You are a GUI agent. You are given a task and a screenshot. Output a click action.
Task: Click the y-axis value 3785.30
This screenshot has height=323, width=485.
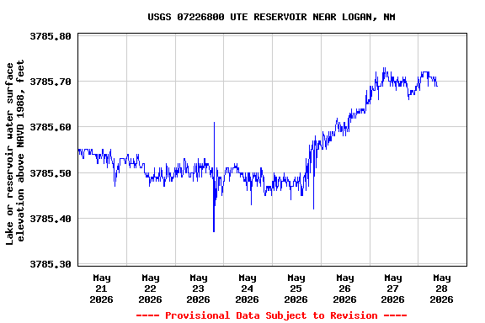click(x=51, y=264)
